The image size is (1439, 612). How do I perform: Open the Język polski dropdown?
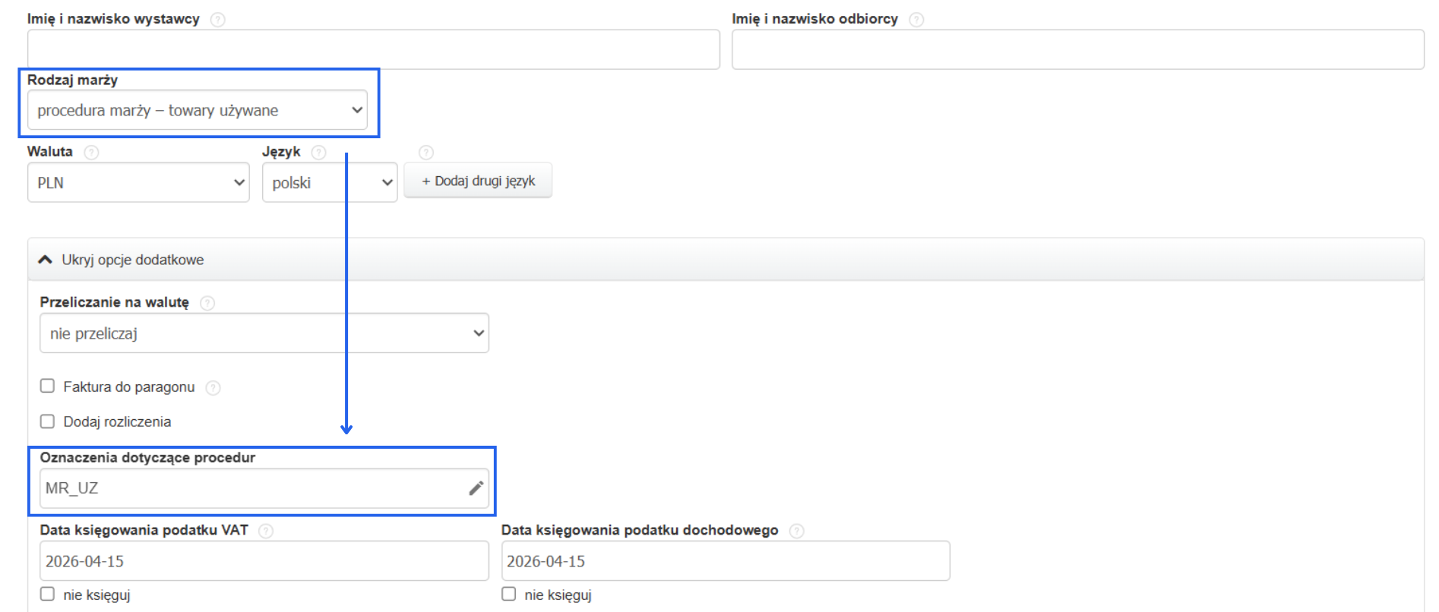330,183
